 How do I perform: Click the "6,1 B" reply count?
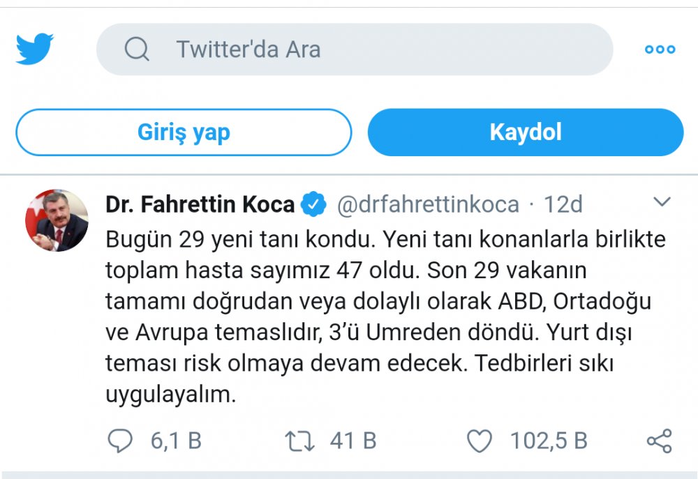[x=176, y=441]
